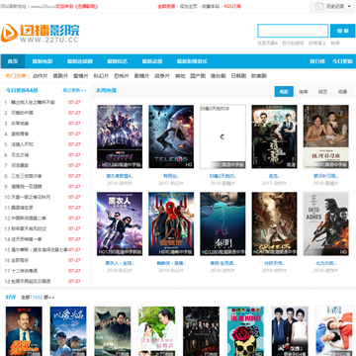Open the 黑衣人 movie poster

(120, 223)
